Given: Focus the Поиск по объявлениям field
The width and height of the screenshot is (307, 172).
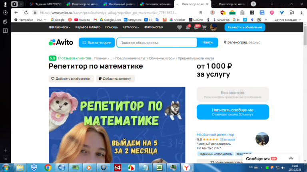Looking at the screenshot, I should point(157,43).
